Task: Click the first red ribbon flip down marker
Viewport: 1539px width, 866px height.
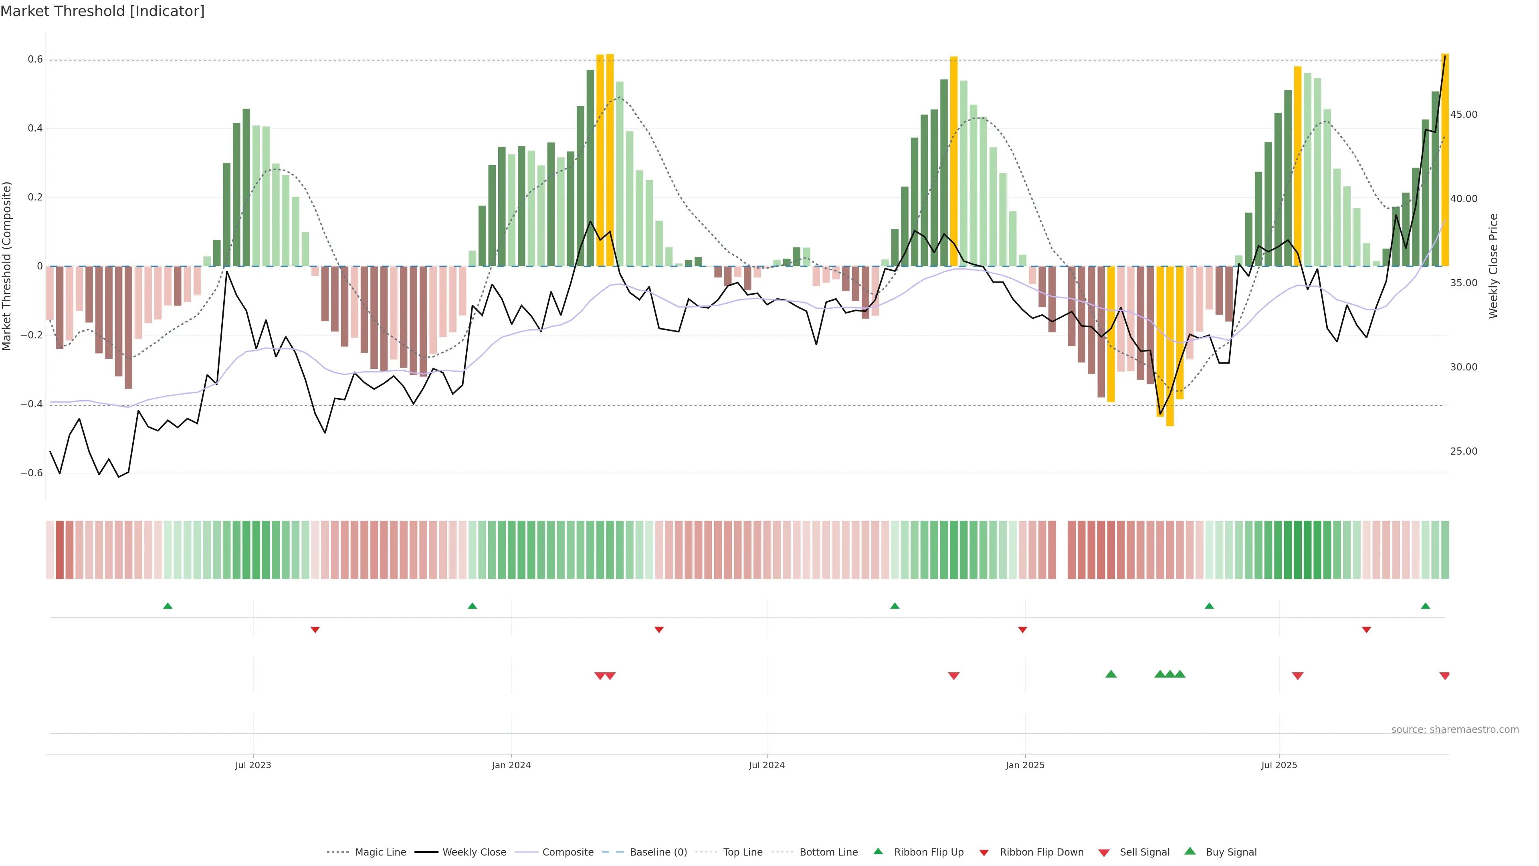Action: coord(315,630)
